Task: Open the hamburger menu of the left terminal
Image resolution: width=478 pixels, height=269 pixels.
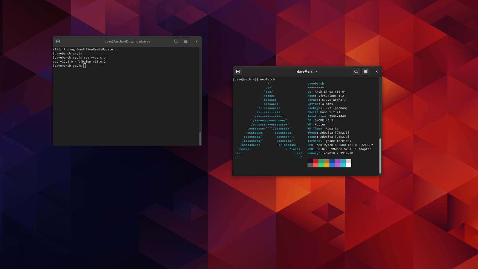Action: pos(186,42)
